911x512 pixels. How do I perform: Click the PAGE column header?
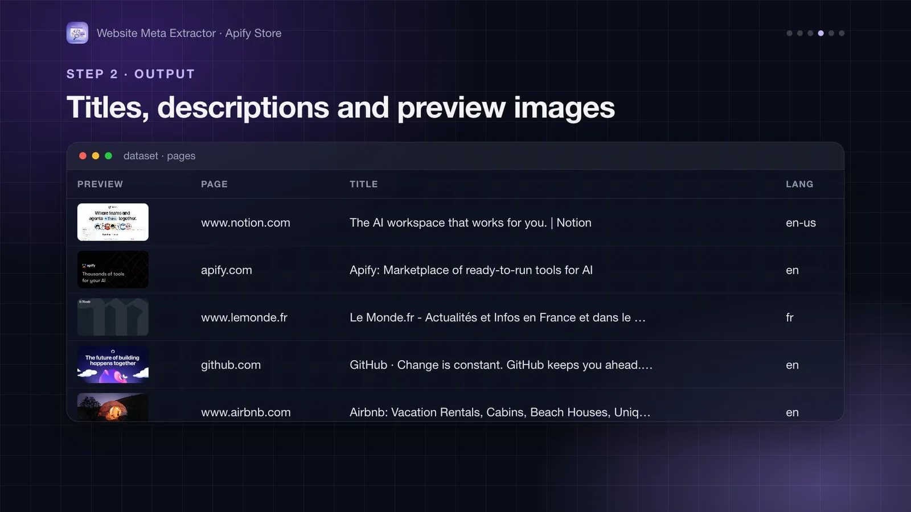coord(214,184)
